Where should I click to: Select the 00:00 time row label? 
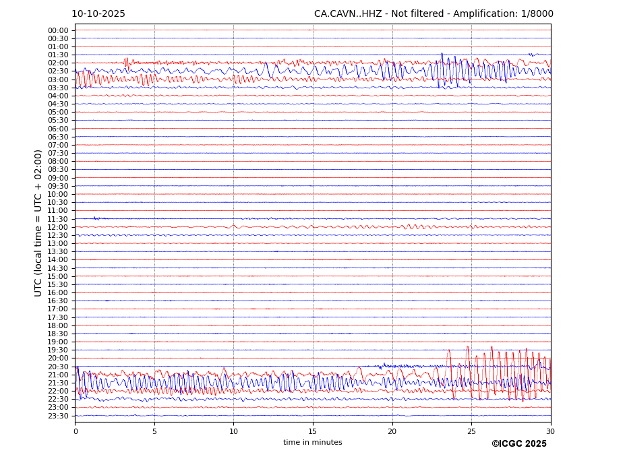pyautogui.click(x=58, y=30)
